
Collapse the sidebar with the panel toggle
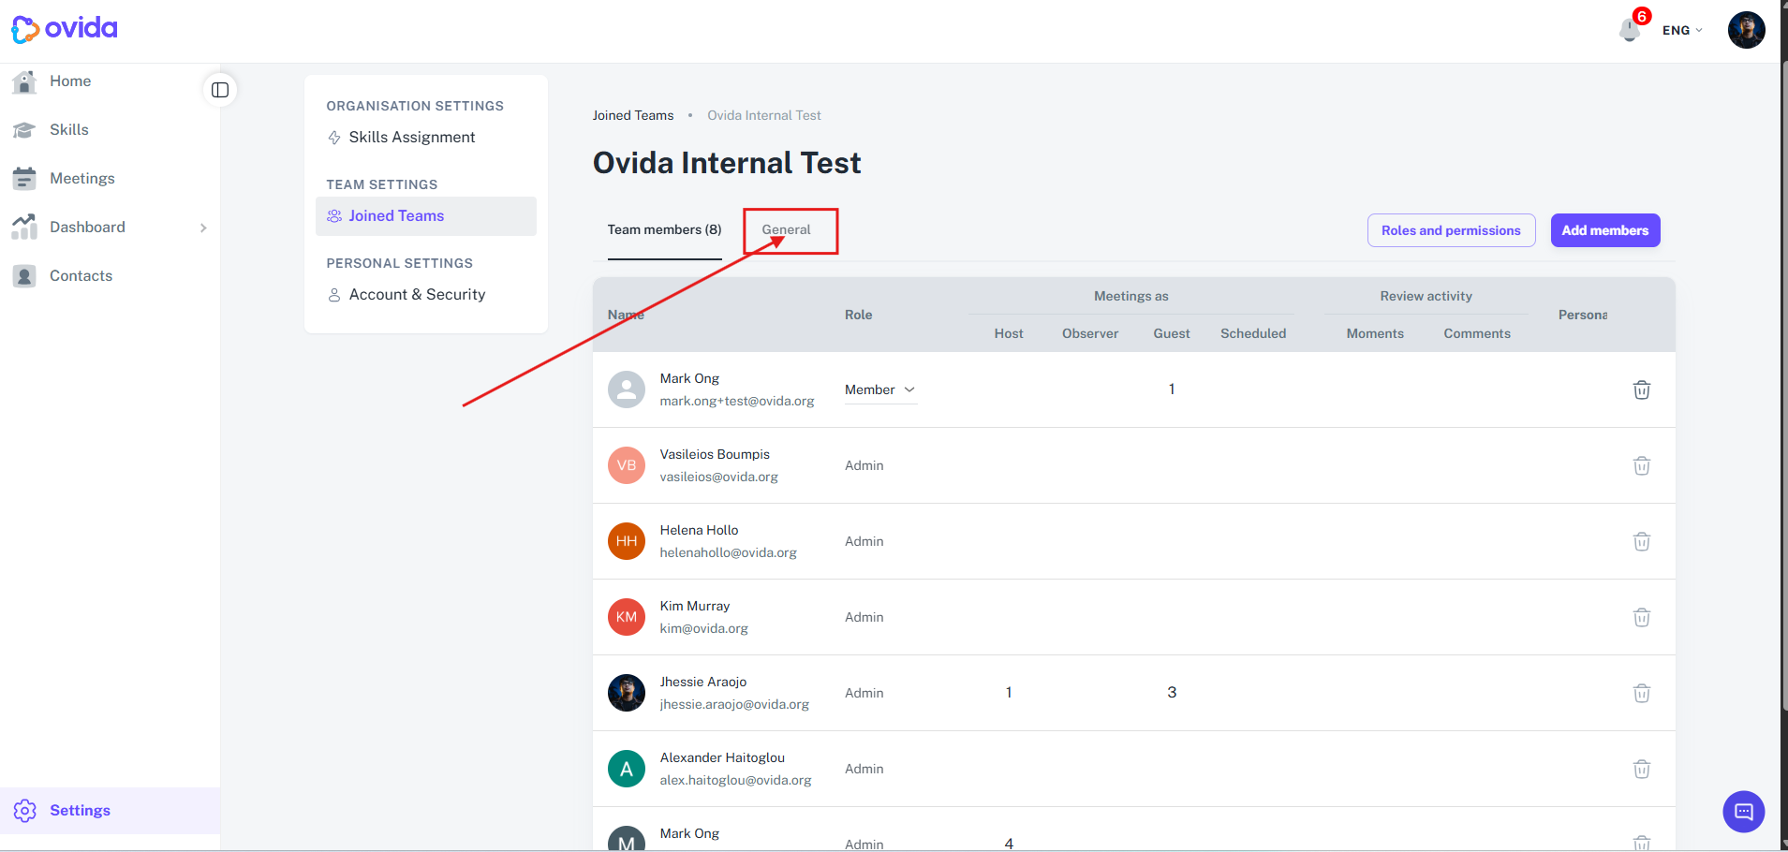click(220, 90)
